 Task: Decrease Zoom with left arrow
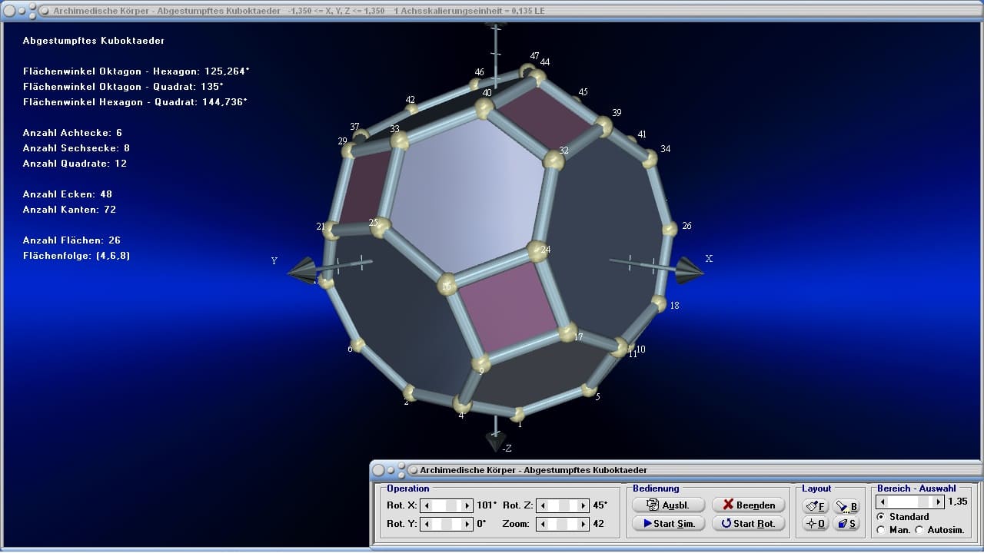[542, 524]
